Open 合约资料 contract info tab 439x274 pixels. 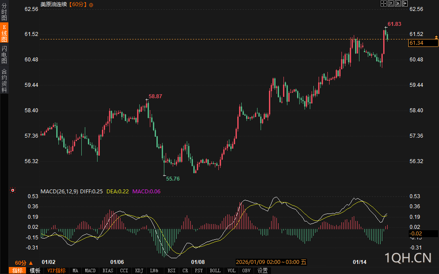point(4,80)
